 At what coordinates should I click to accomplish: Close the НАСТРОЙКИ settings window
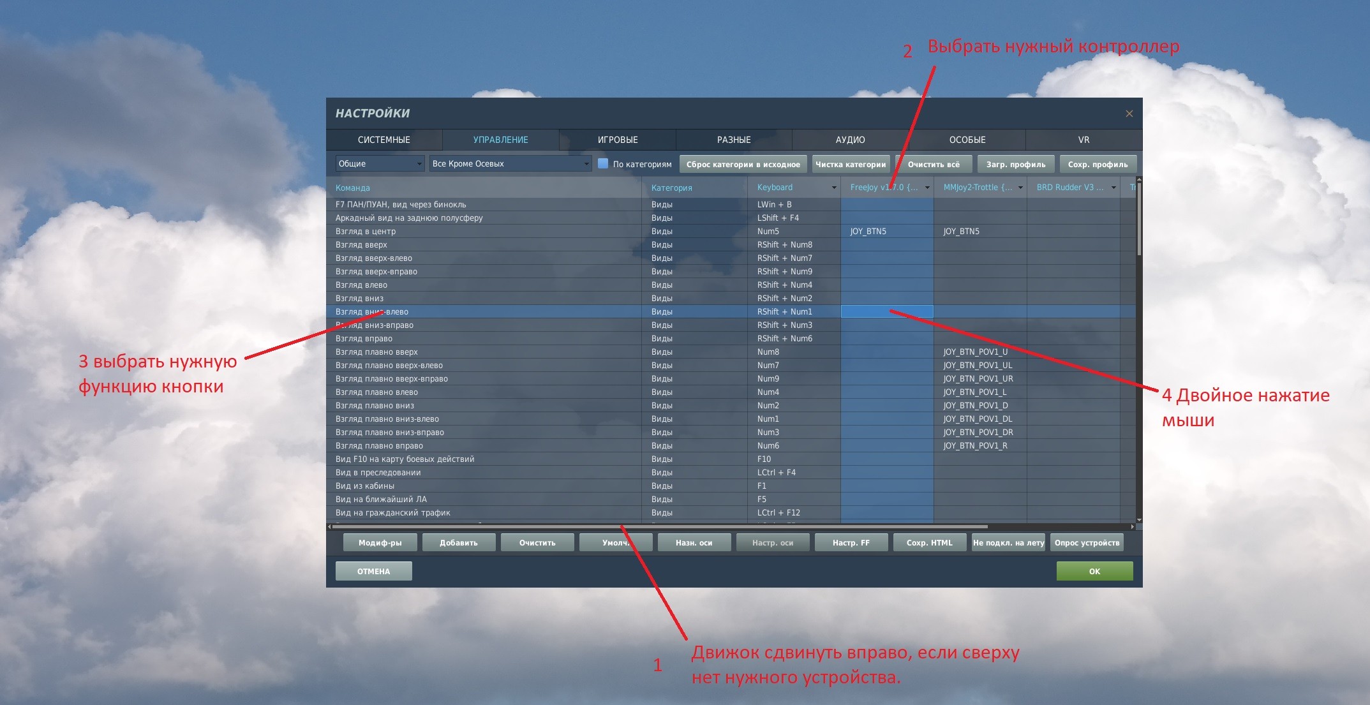point(1129,114)
